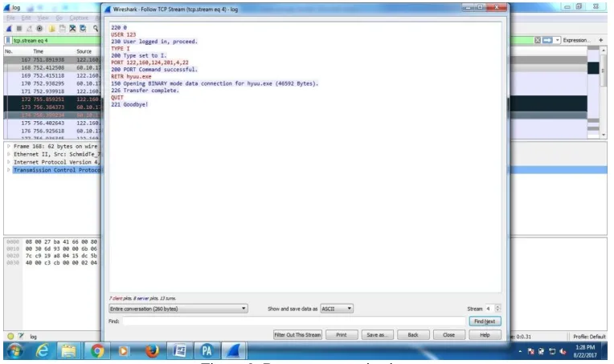Open the Edit menu in main window

coord(26,18)
